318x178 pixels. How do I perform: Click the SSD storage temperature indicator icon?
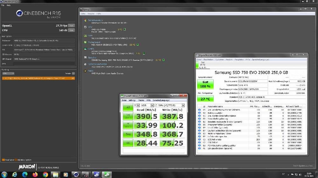pos(163,60)
